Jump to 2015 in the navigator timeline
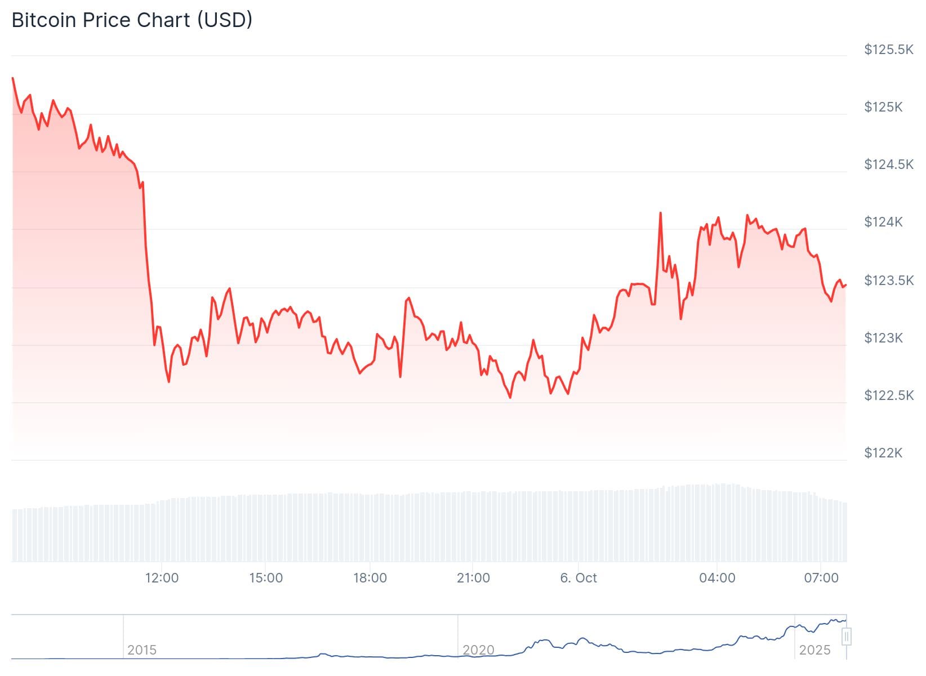The height and width of the screenshot is (676, 926). 141,650
